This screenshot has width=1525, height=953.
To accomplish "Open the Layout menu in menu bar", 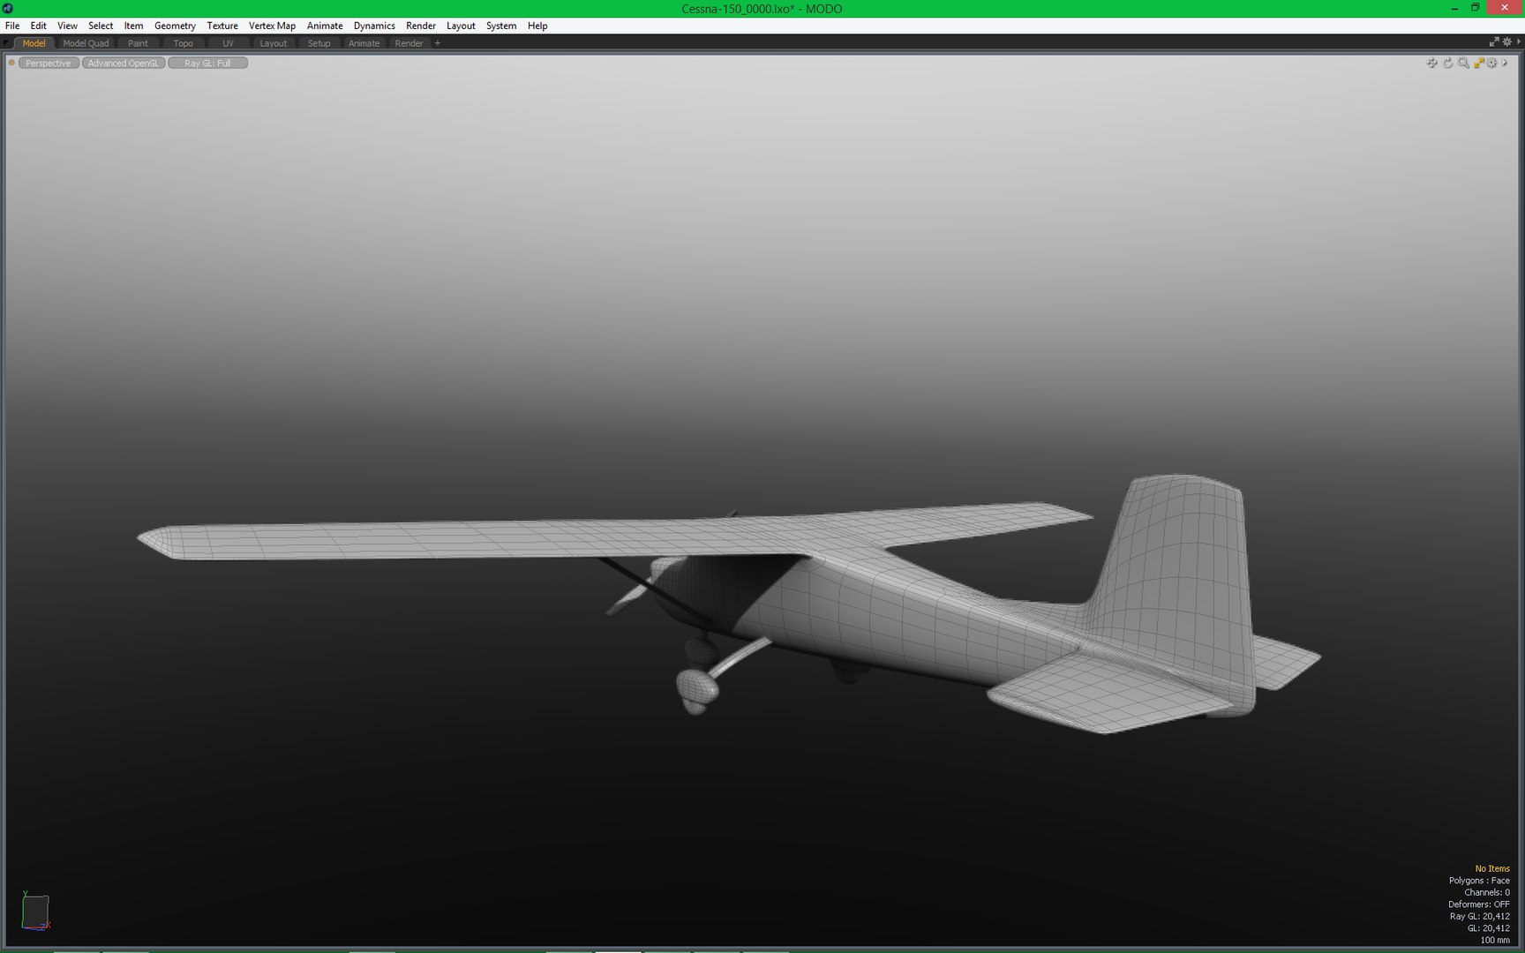I will point(461,26).
